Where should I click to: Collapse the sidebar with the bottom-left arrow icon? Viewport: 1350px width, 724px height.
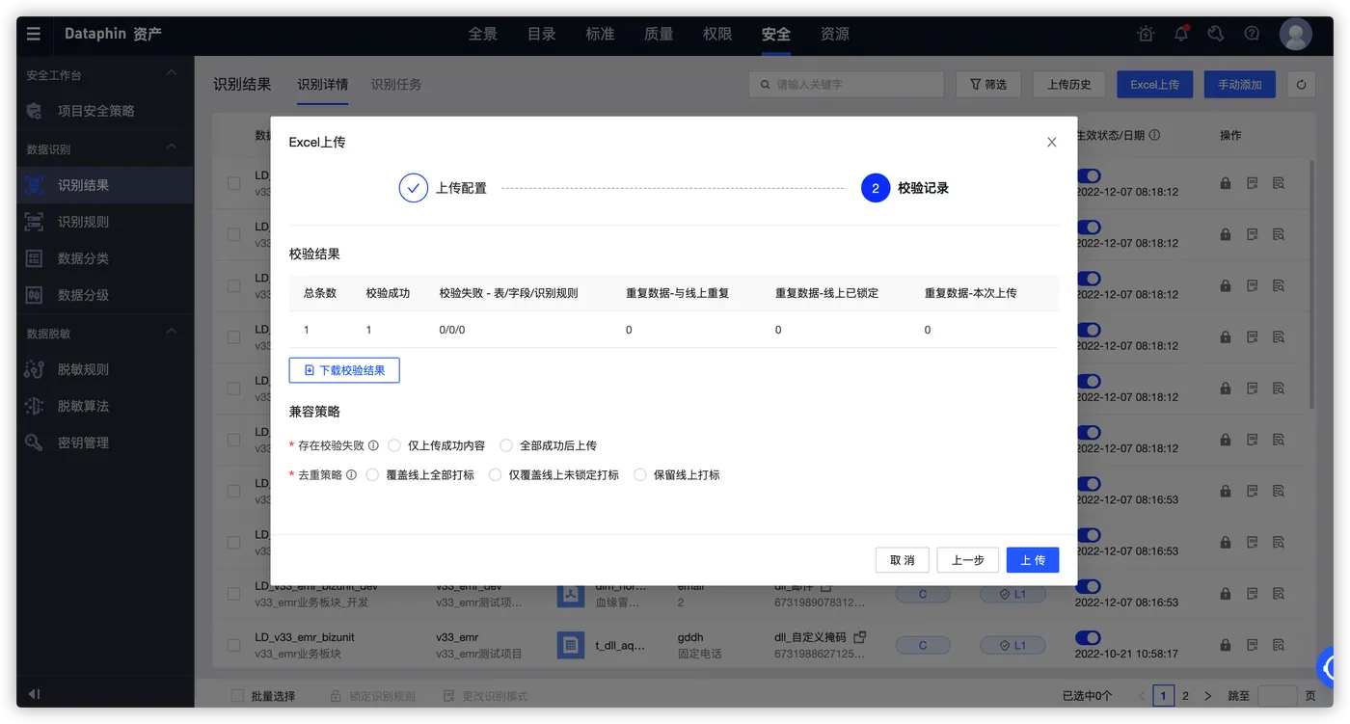point(34,694)
